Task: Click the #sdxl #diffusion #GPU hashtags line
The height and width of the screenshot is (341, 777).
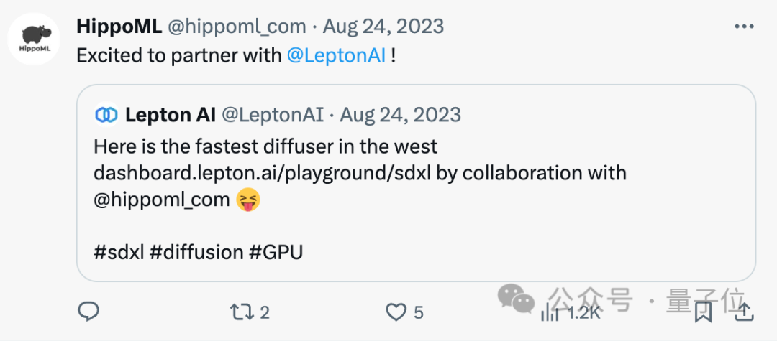Action: [198, 253]
